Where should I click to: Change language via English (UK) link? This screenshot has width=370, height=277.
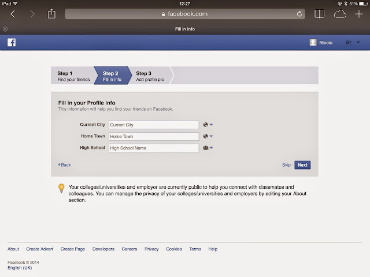pos(20,268)
